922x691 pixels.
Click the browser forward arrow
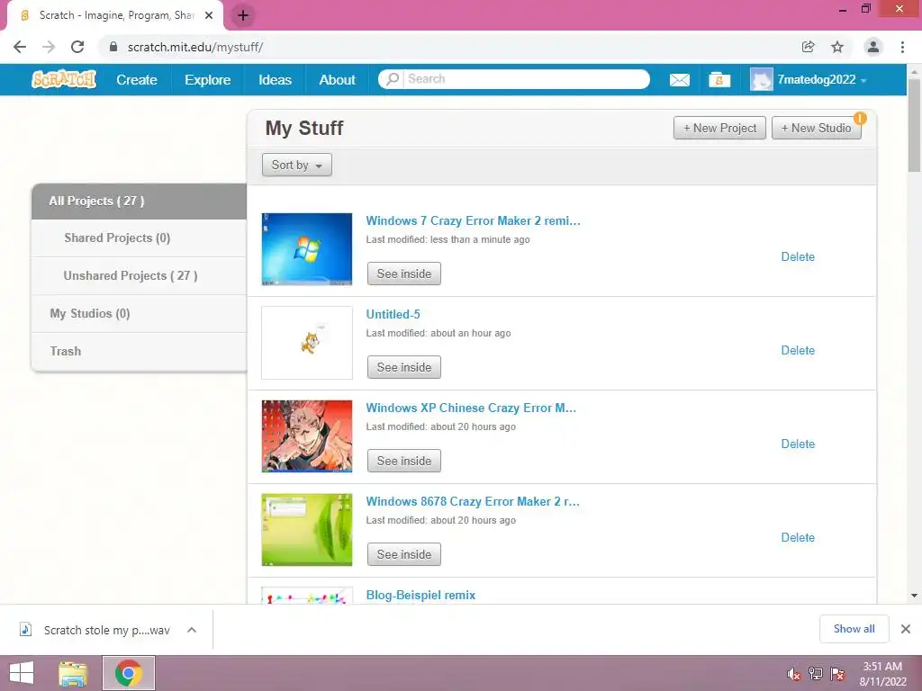(x=49, y=47)
